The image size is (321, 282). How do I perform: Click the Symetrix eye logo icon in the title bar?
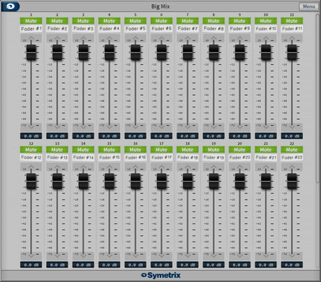coord(10,6)
